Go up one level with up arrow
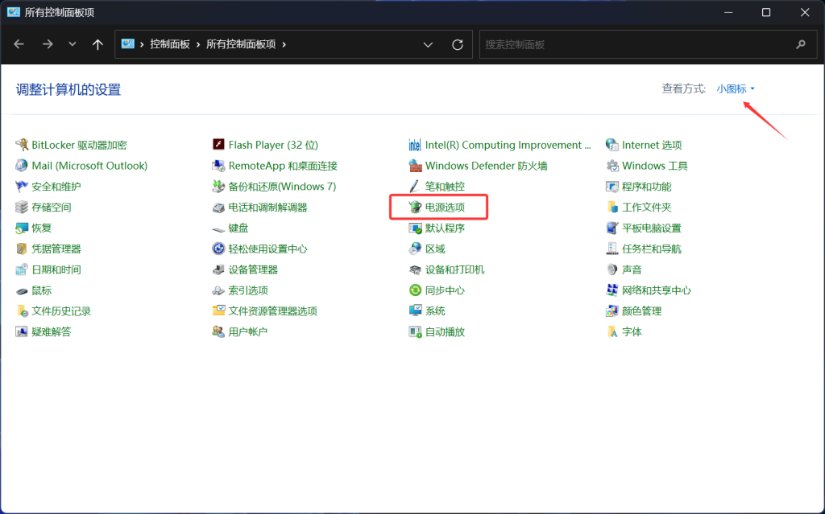This screenshot has height=514, width=825. coord(97,44)
